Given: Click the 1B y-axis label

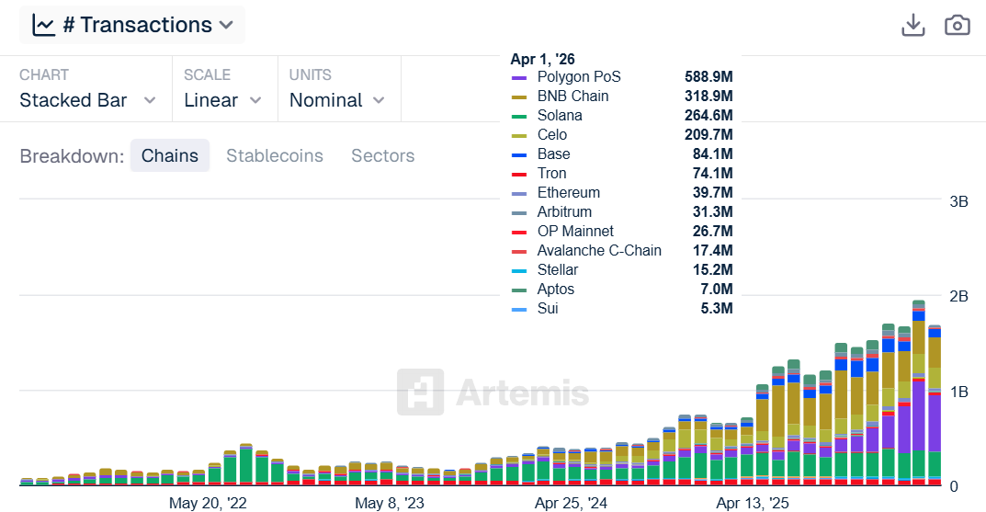Looking at the screenshot, I should 958,392.
